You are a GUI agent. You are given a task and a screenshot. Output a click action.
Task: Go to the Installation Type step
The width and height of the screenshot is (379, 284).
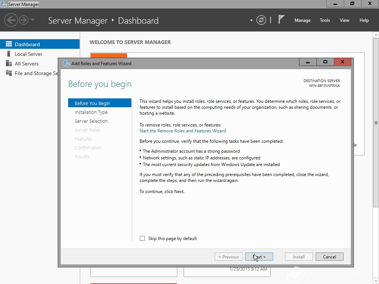[x=91, y=112]
